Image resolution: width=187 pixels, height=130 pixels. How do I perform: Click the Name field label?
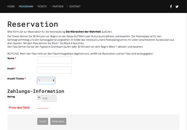[11, 58]
